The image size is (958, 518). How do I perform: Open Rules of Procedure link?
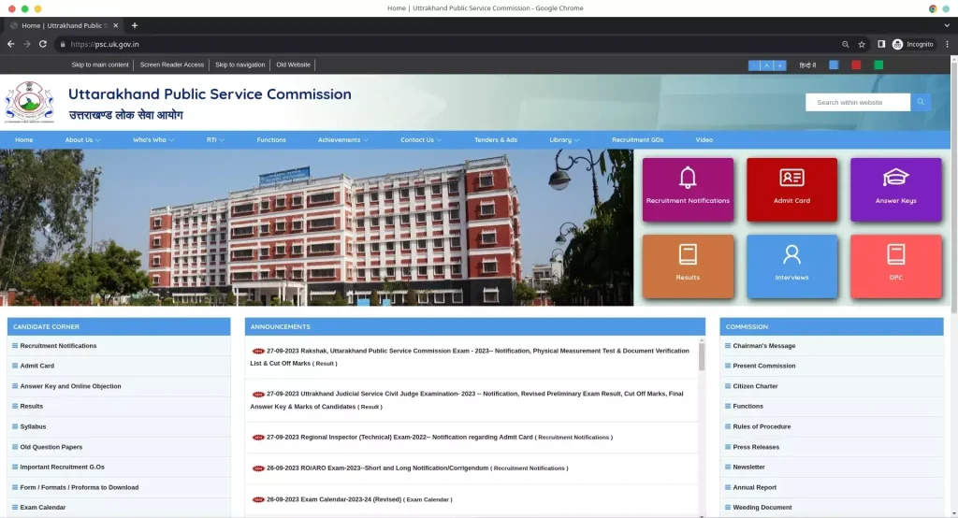(762, 426)
